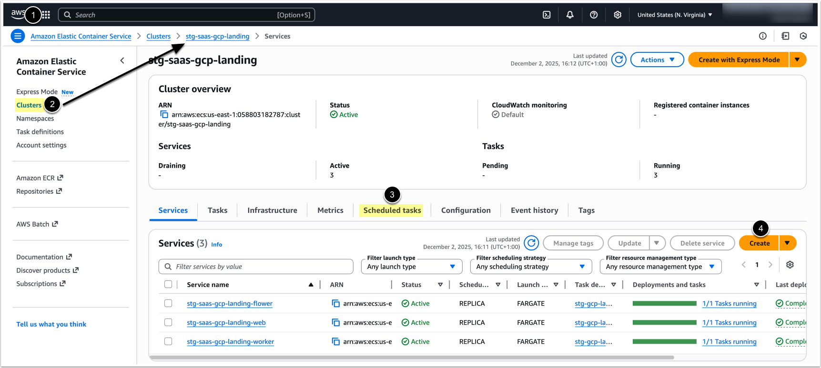821x368 pixels.
Task: Open the Infrastructure tab
Action: (272, 210)
